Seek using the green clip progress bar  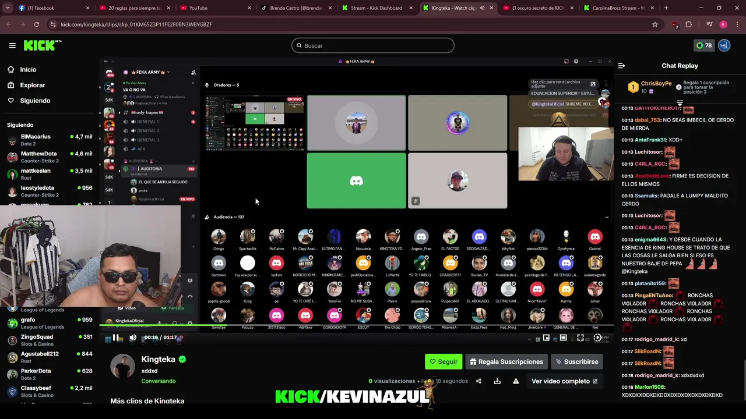point(356,325)
